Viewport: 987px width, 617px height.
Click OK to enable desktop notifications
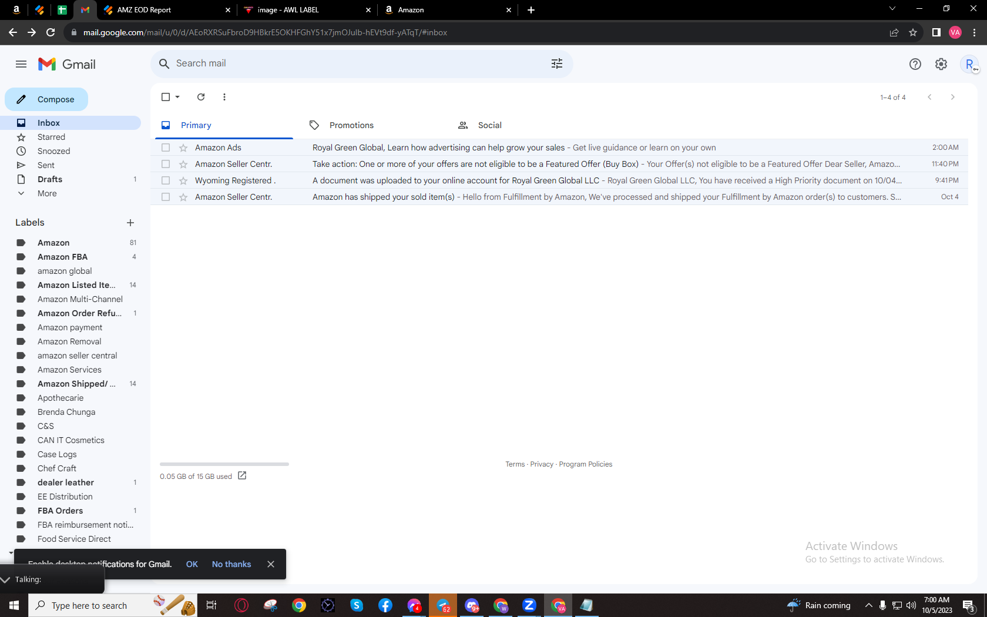click(x=192, y=564)
